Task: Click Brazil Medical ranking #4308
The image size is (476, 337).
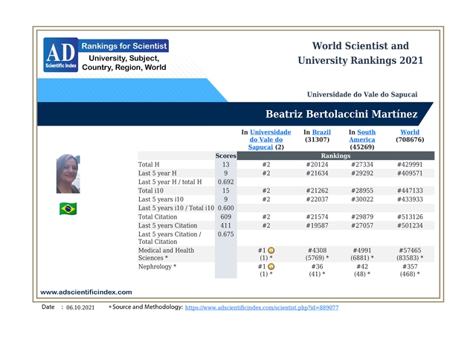Action: coord(318,251)
